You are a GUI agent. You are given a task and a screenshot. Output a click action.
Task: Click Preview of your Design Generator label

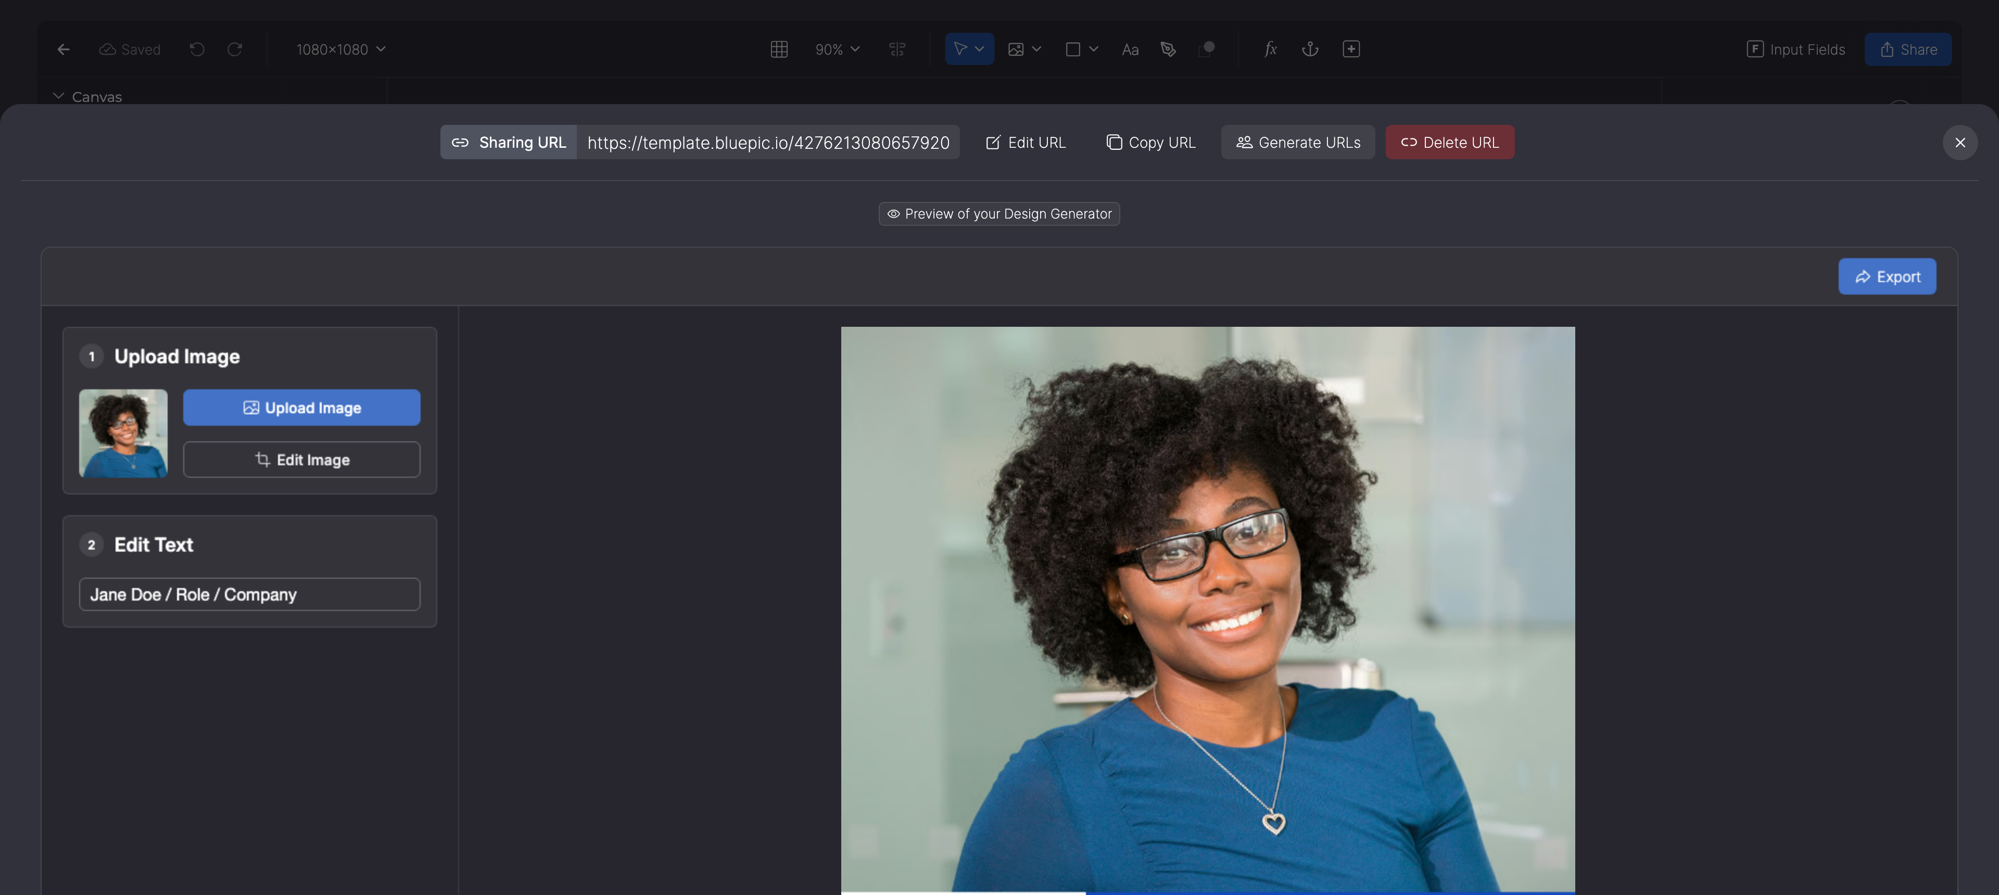click(x=1000, y=214)
